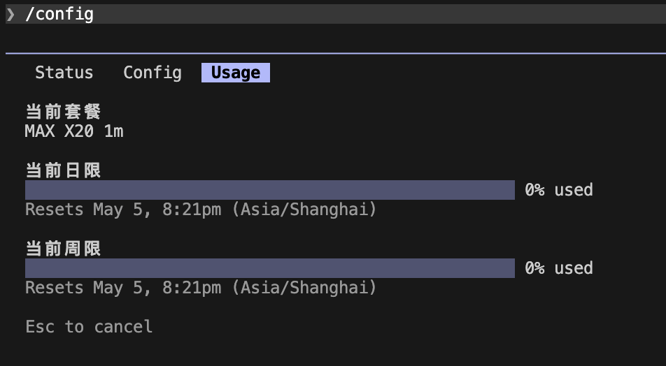666x366 pixels.
Task: Click the prompt chevron before /config
Action: click(10, 15)
